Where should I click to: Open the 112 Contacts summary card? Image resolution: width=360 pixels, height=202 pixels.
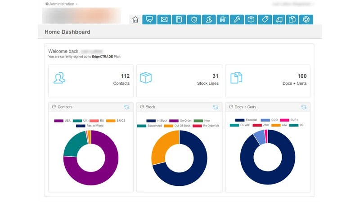pos(91,81)
